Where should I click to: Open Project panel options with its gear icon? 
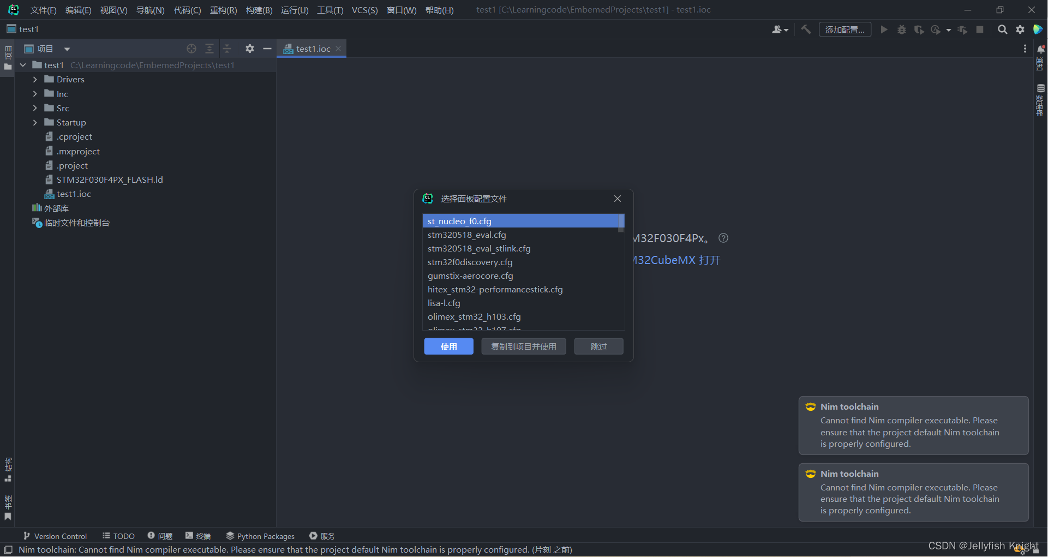(249, 49)
